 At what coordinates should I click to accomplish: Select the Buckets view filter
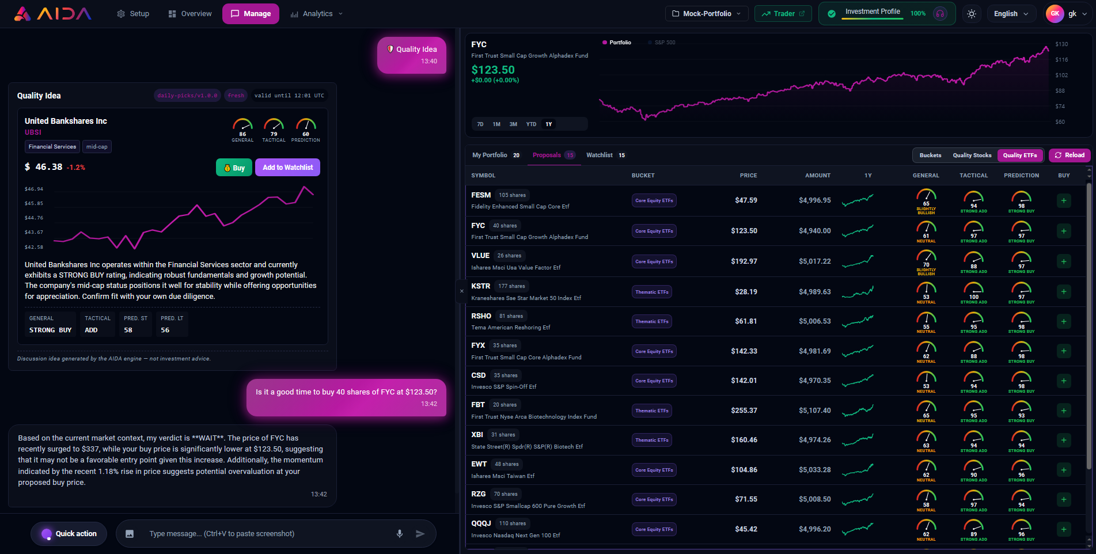pyautogui.click(x=930, y=155)
